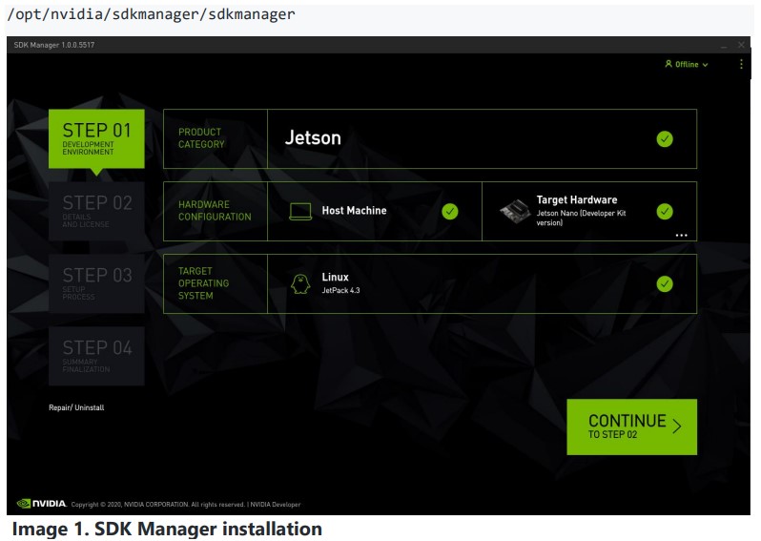
Task: Click the arrow icon on Continue button
Action: 677,427
